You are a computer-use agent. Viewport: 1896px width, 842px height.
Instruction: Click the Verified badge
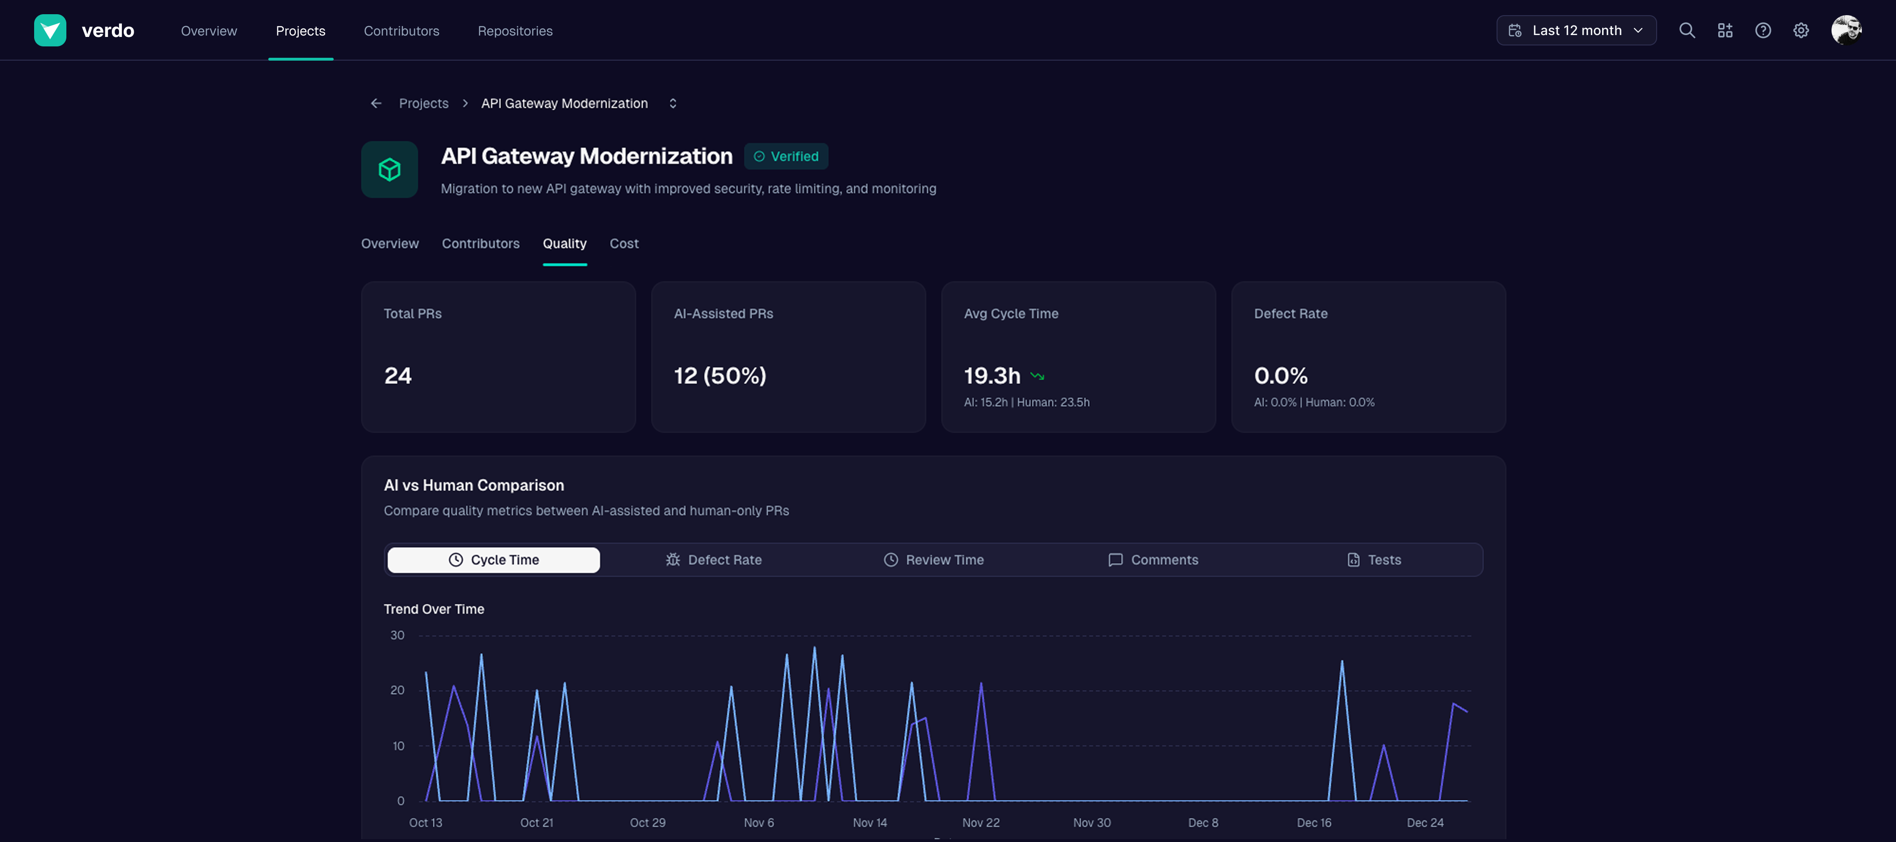click(x=786, y=157)
